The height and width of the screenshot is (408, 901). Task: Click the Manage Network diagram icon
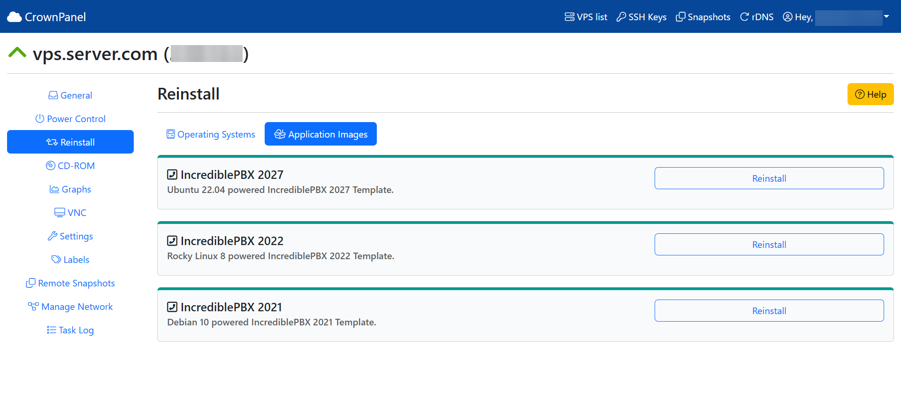(33, 307)
